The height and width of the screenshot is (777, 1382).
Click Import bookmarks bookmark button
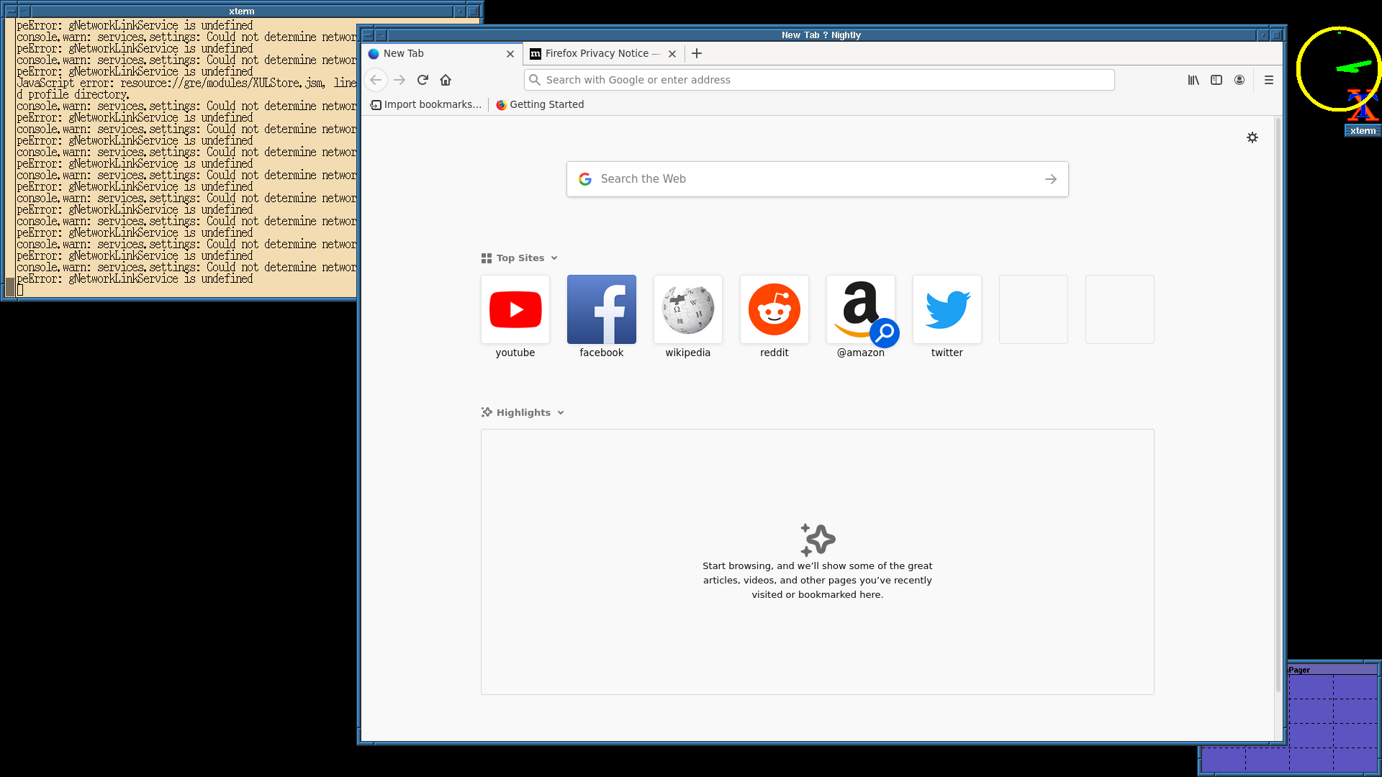tap(426, 104)
